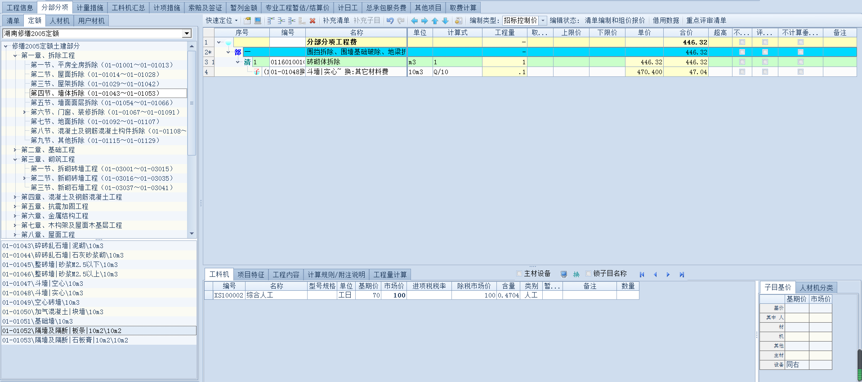The height and width of the screenshot is (382, 862).
Task: Click the 计算式 cell Q/10
Action: tap(457, 72)
